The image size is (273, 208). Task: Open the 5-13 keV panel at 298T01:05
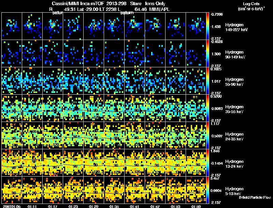pos(12,190)
